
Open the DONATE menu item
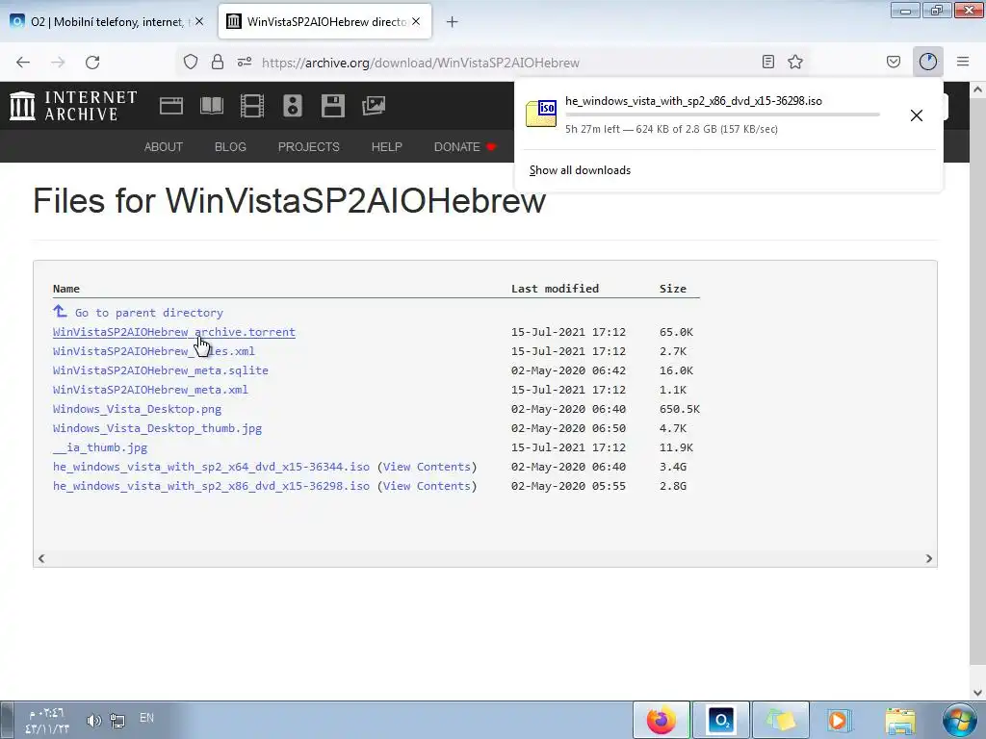pyautogui.click(x=464, y=146)
